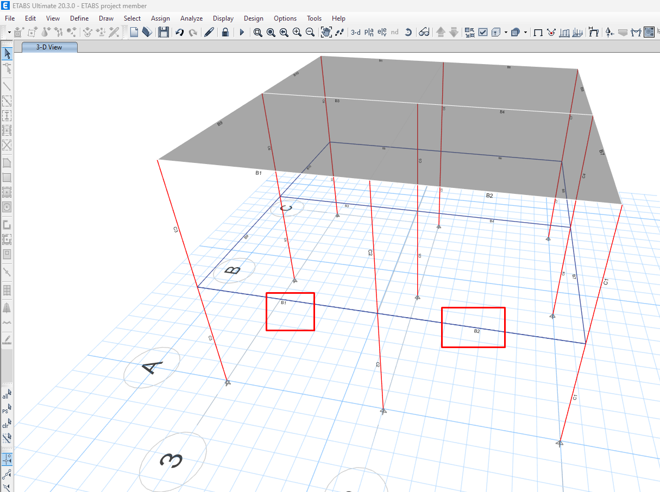Toggle the model lock padlock
The width and height of the screenshot is (660, 492).
225,32
